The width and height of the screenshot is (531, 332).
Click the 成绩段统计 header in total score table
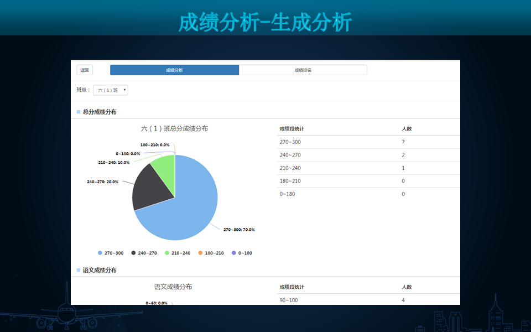[292, 129]
